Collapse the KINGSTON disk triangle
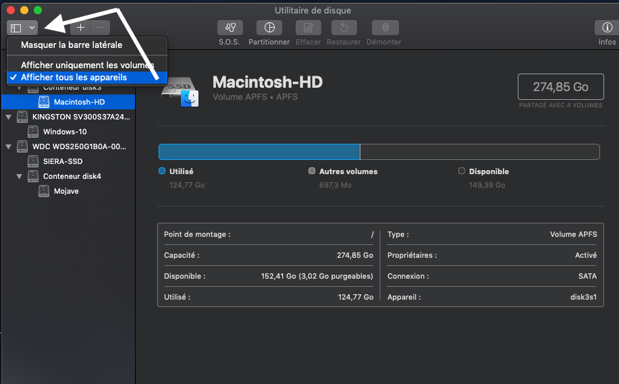 [8, 117]
